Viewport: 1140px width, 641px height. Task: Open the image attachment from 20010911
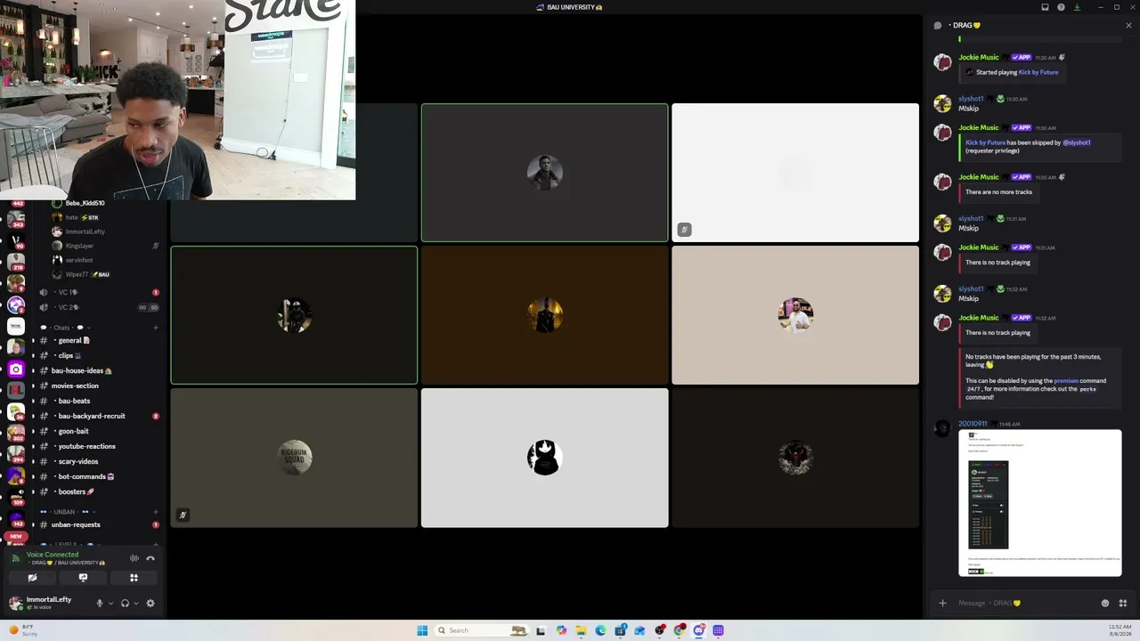(x=1040, y=503)
